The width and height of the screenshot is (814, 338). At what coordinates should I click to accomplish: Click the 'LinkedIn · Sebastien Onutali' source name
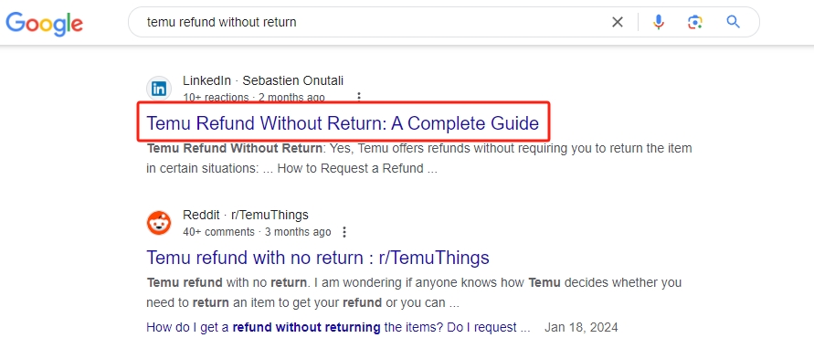(x=263, y=81)
